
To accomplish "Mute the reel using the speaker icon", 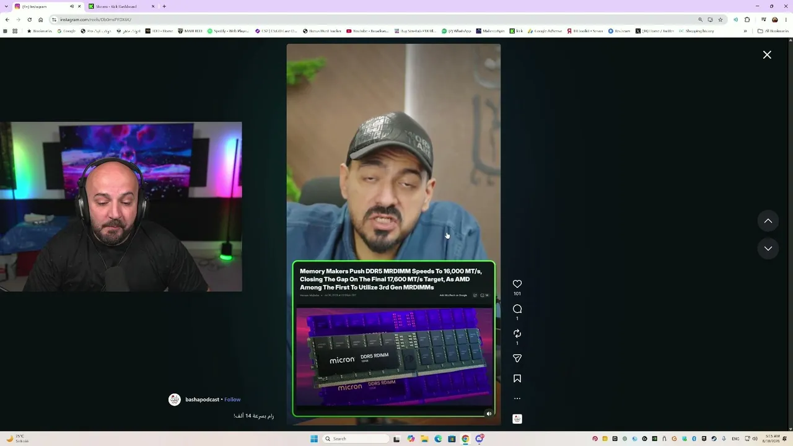I will pyautogui.click(x=489, y=414).
